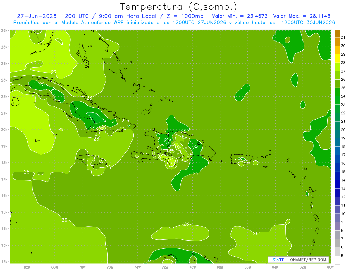The width and height of the screenshot is (351, 271).
Task: Click the yellow swatch between 28 and 29
Action: click(337, 58)
